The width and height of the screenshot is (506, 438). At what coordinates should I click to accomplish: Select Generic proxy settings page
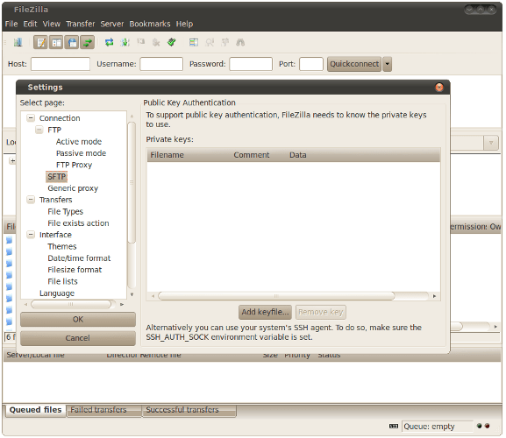tap(73, 188)
